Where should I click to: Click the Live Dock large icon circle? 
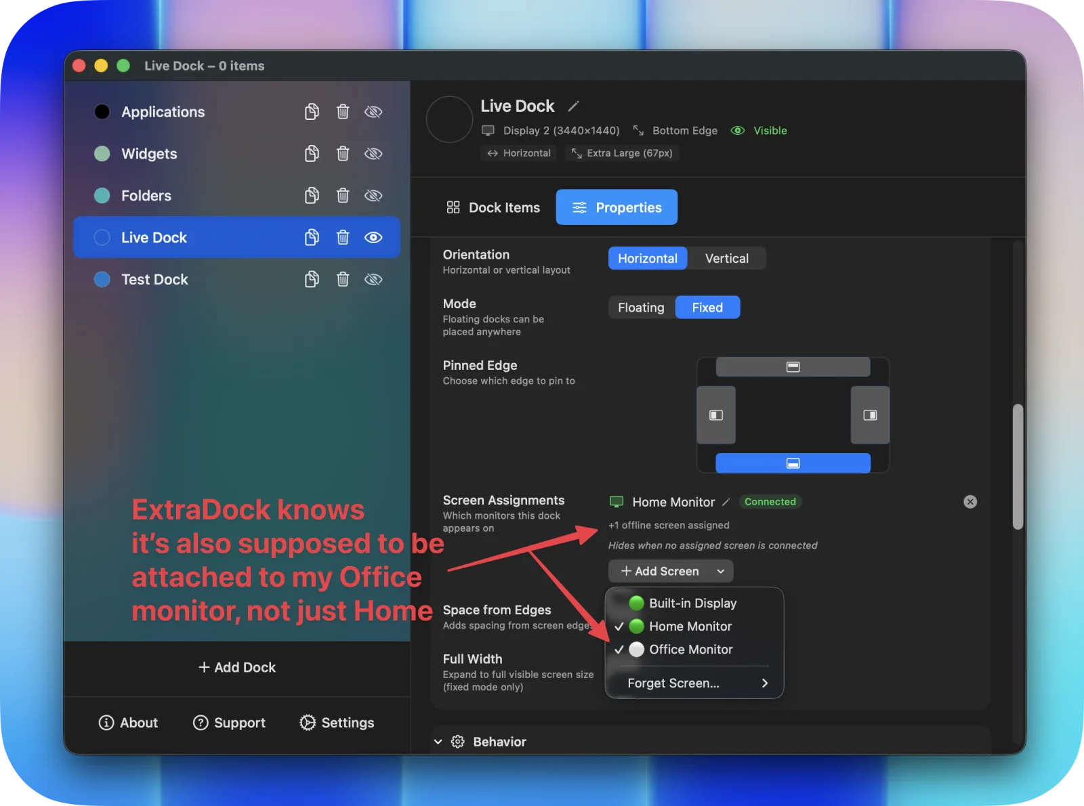[x=449, y=119]
